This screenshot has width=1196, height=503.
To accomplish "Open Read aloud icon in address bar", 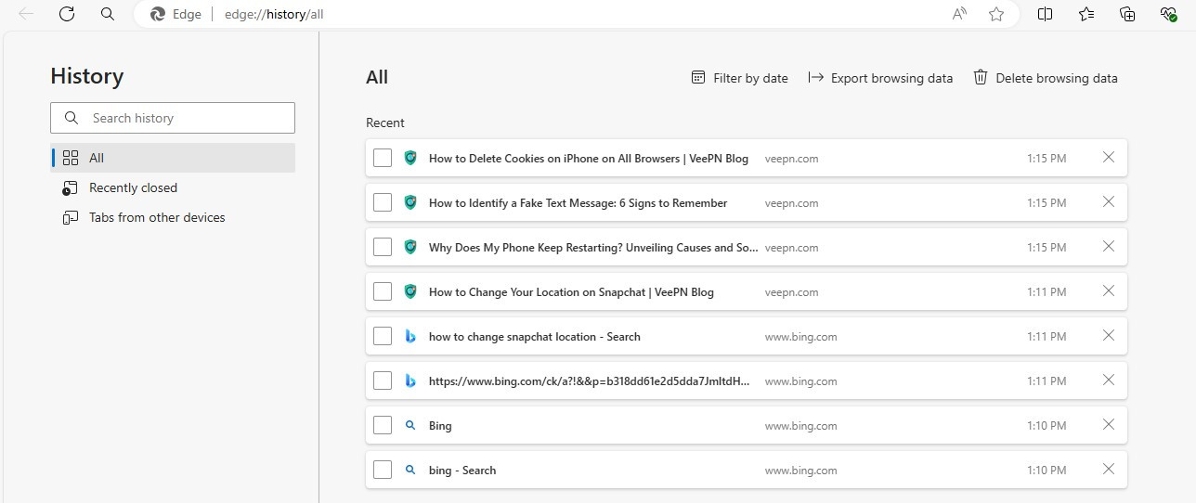I will tap(960, 14).
